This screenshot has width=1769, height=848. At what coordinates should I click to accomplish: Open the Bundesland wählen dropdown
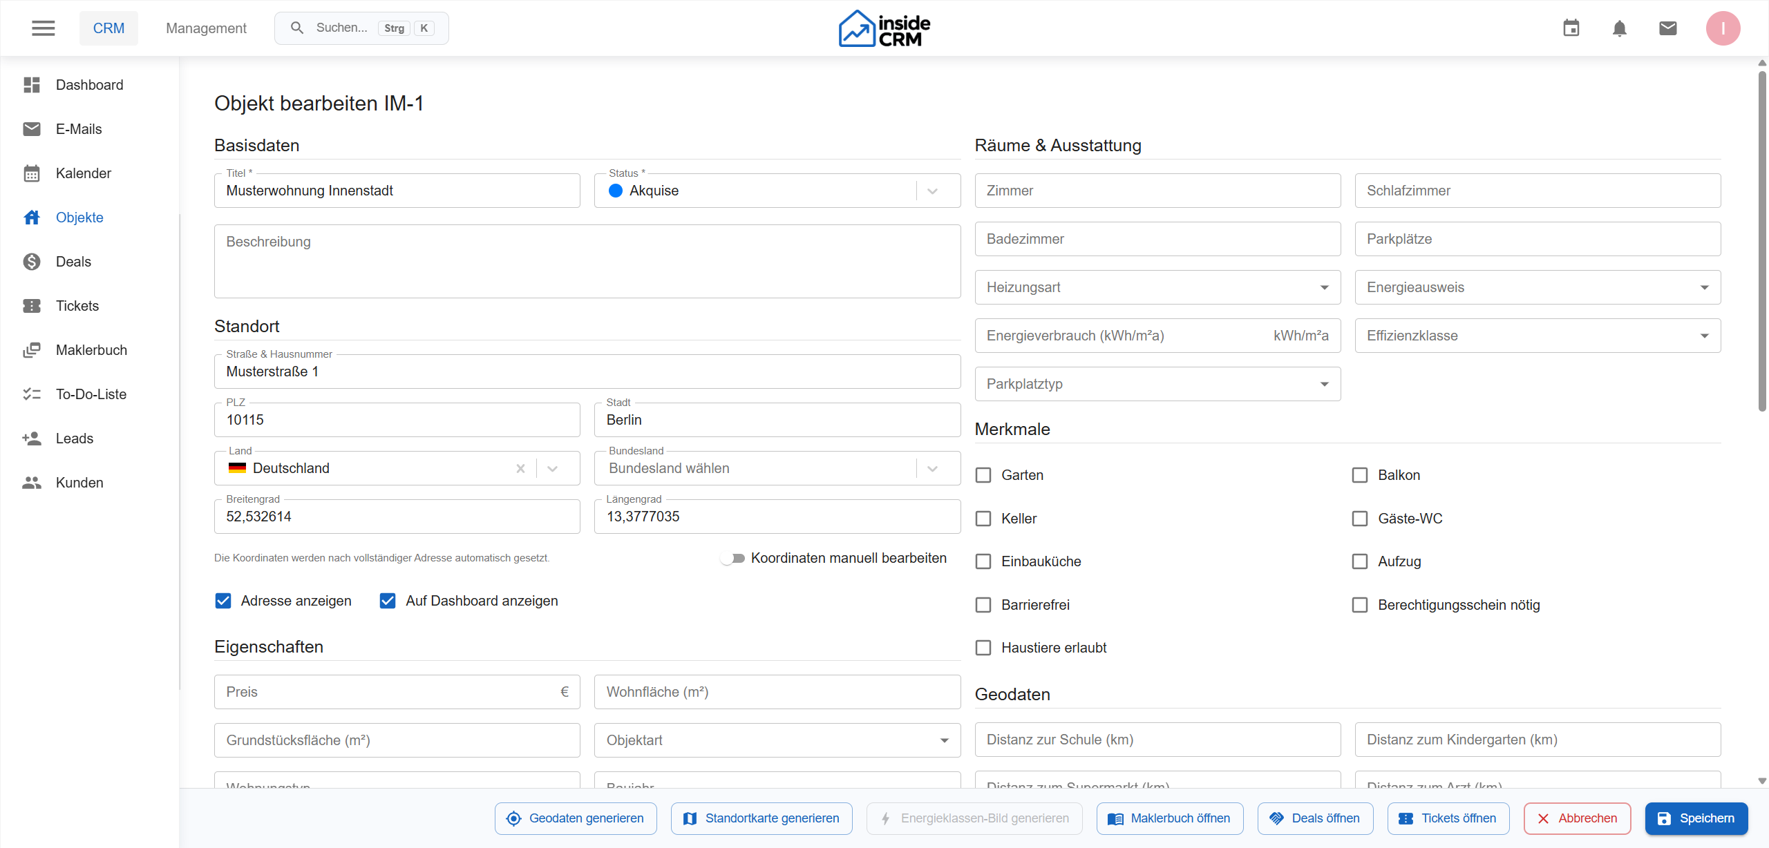(933, 468)
